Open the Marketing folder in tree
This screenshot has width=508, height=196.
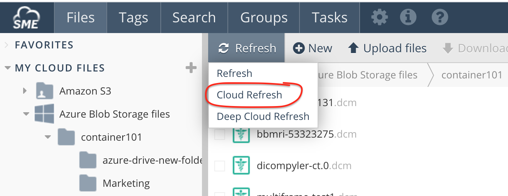coord(126,183)
